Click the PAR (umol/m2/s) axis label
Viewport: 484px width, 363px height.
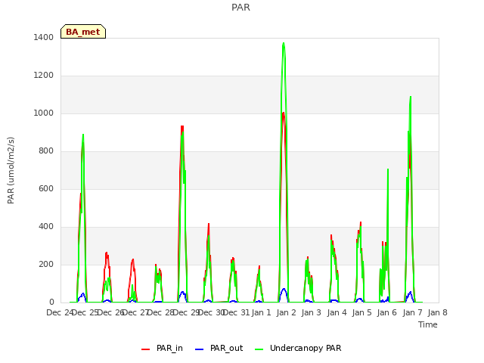click(11, 170)
